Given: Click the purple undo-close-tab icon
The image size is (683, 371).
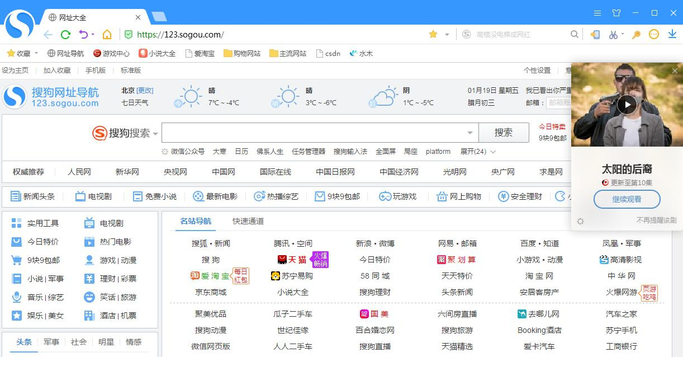Looking at the screenshot, I should pos(83,35).
